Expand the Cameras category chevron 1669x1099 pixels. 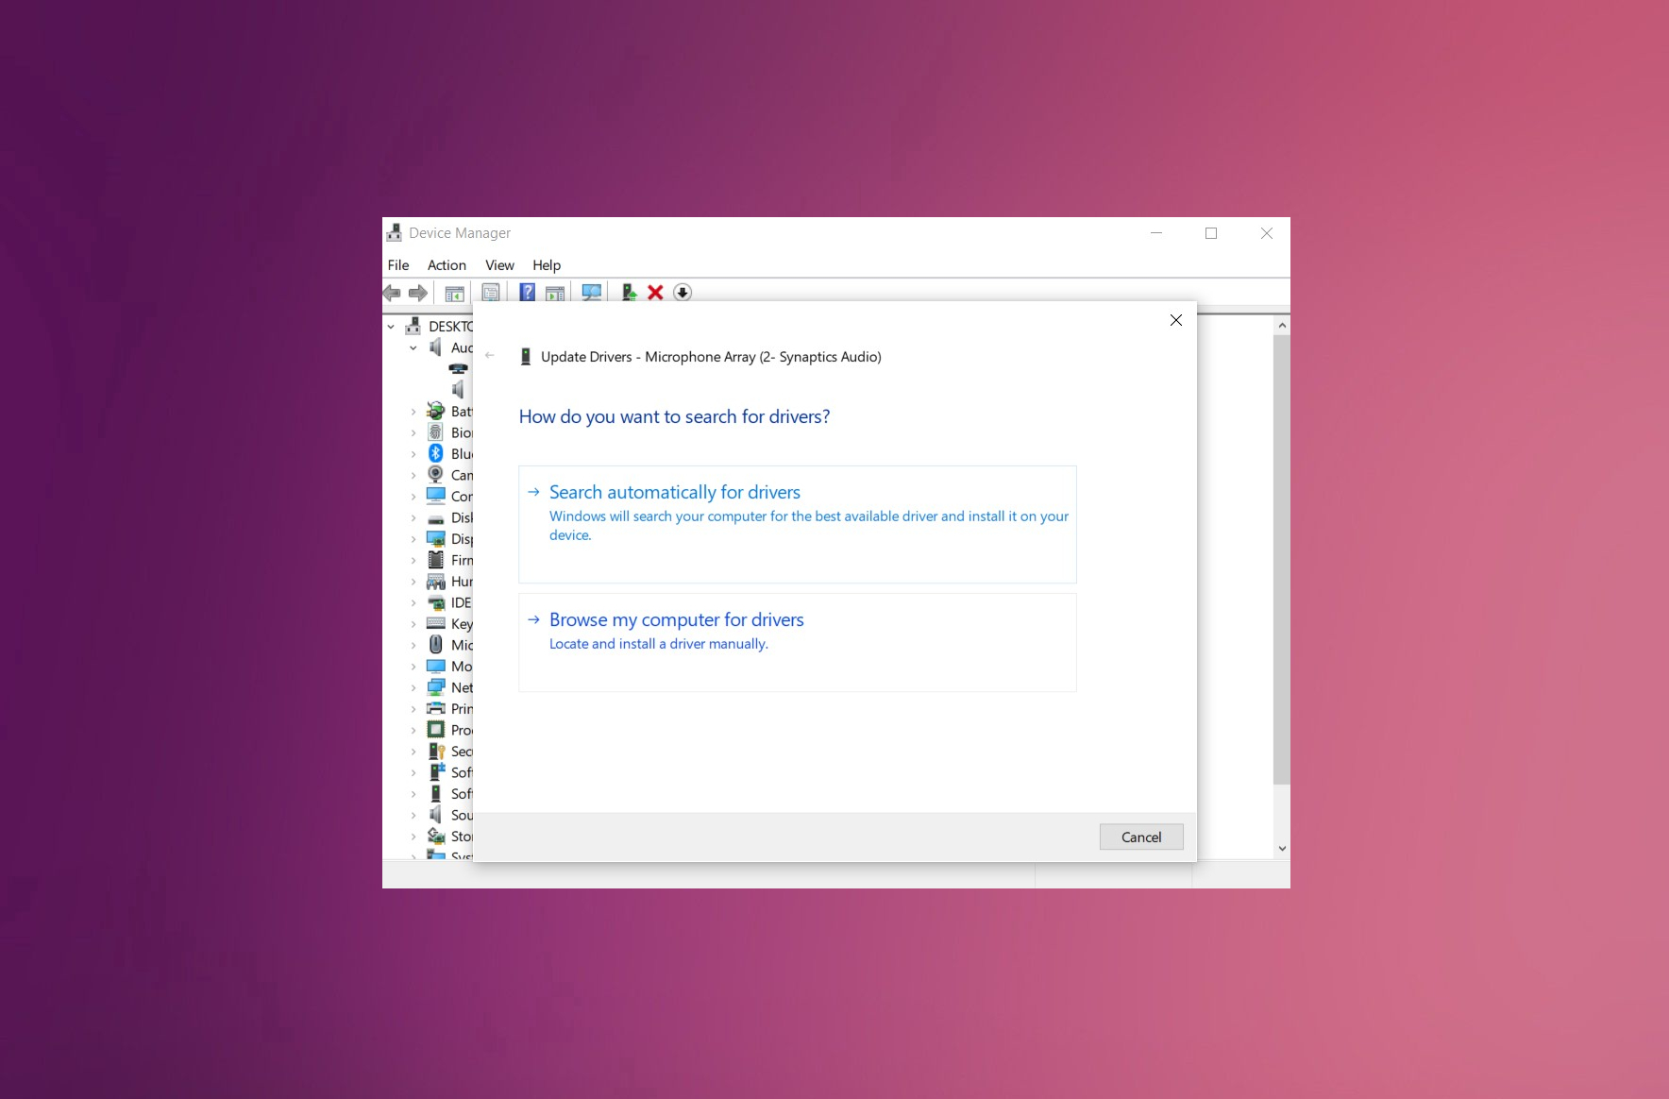(413, 476)
